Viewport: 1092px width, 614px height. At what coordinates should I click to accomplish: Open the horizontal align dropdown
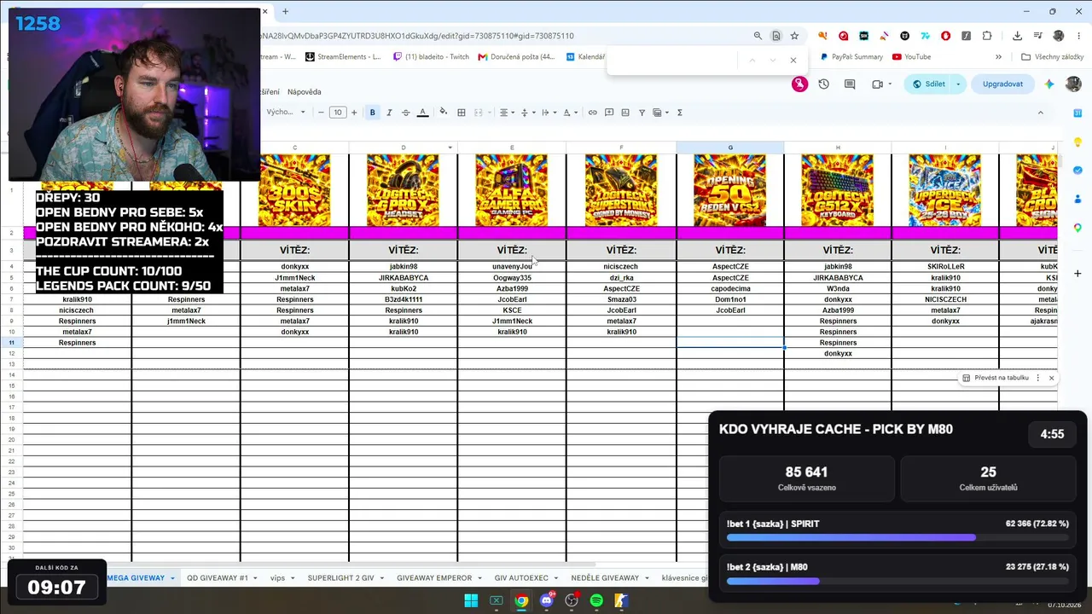(x=507, y=113)
